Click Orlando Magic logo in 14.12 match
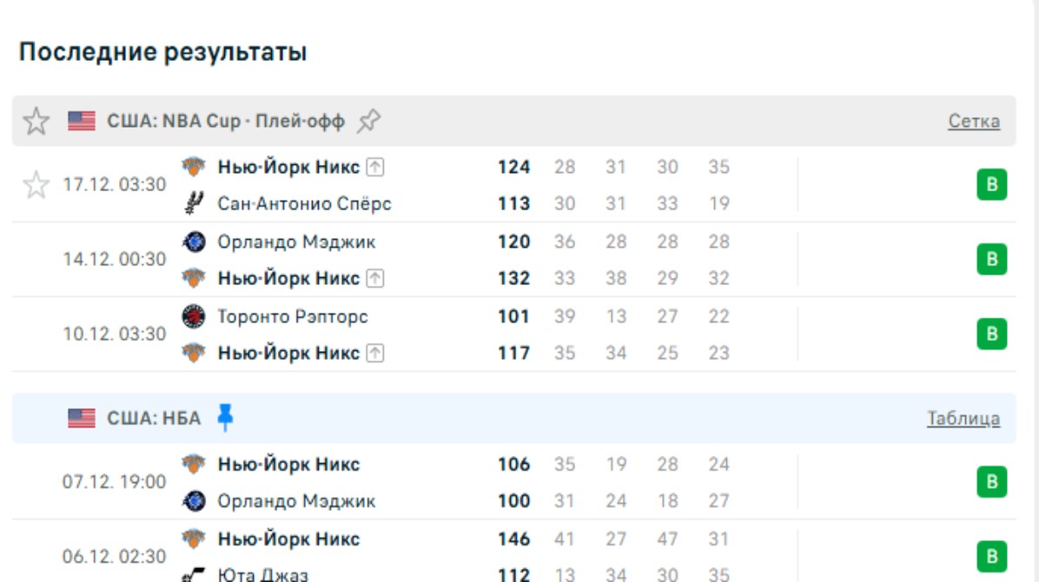Screen dimensions: 1039x582 coord(193,241)
